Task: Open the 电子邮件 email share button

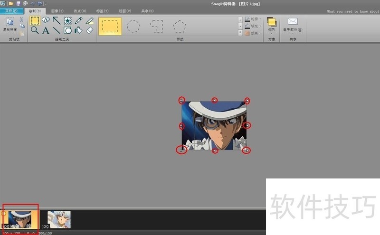Action: [x=293, y=25]
